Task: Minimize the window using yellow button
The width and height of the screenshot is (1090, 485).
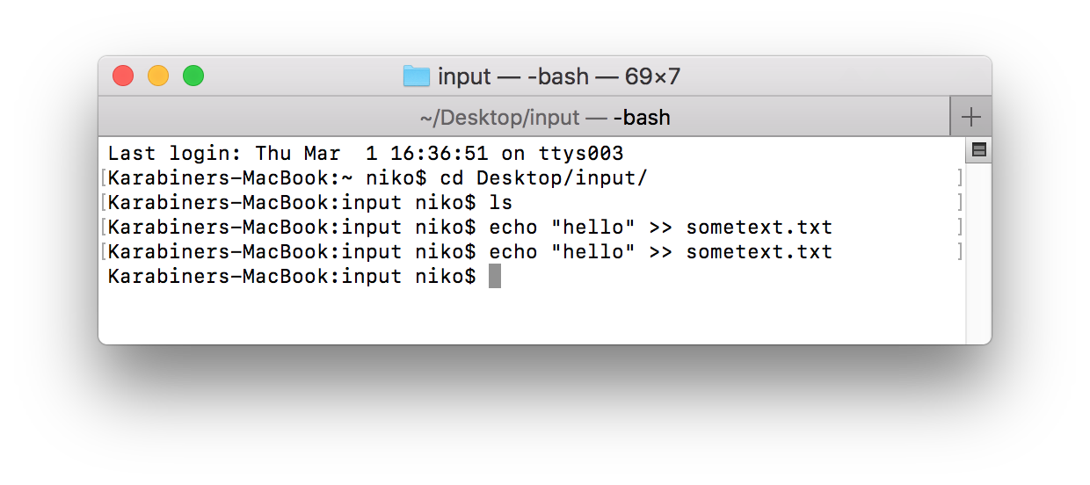Action: coord(158,76)
